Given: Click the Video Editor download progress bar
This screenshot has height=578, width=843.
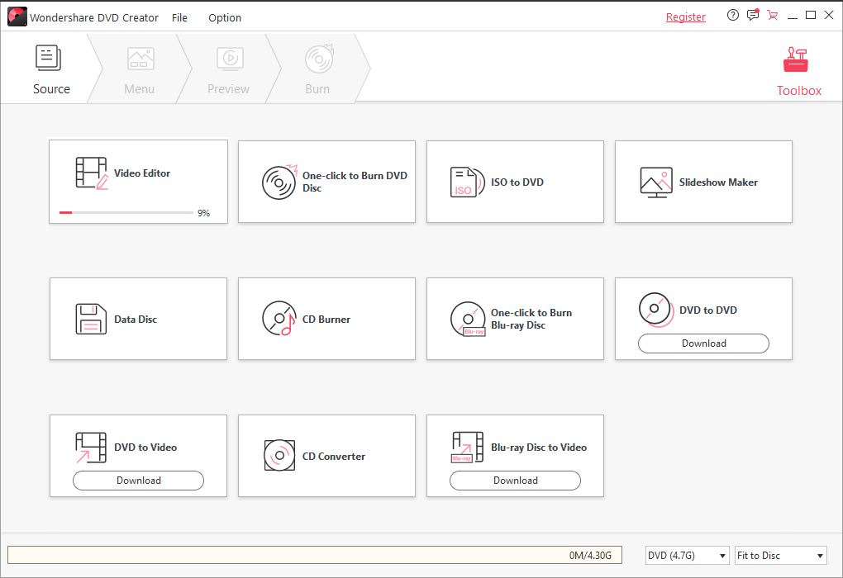Looking at the screenshot, I should (126, 213).
